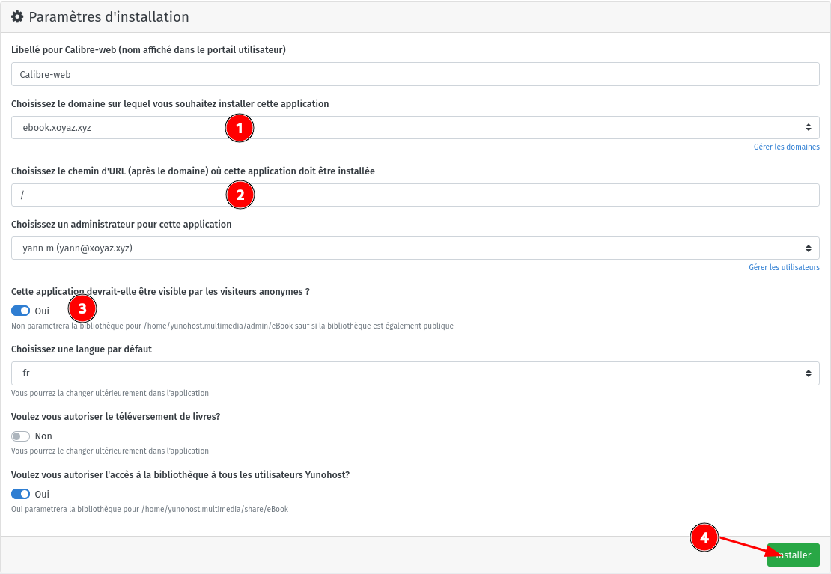The width and height of the screenshot is (831, 574).
Task: Click the red number 3 marker
Action: (82, 308)
